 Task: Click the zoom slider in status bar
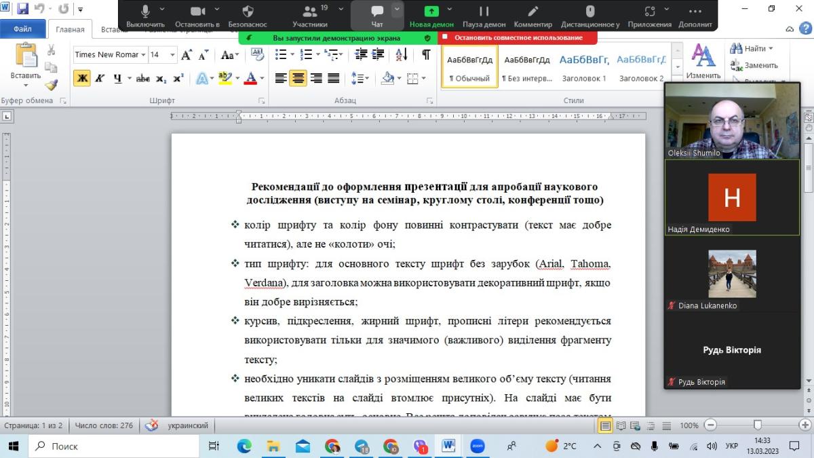(758, 425)
